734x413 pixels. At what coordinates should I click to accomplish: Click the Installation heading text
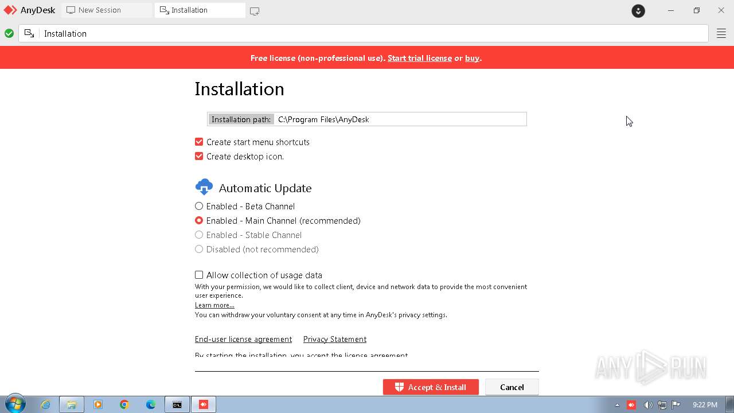coord(239,89)
